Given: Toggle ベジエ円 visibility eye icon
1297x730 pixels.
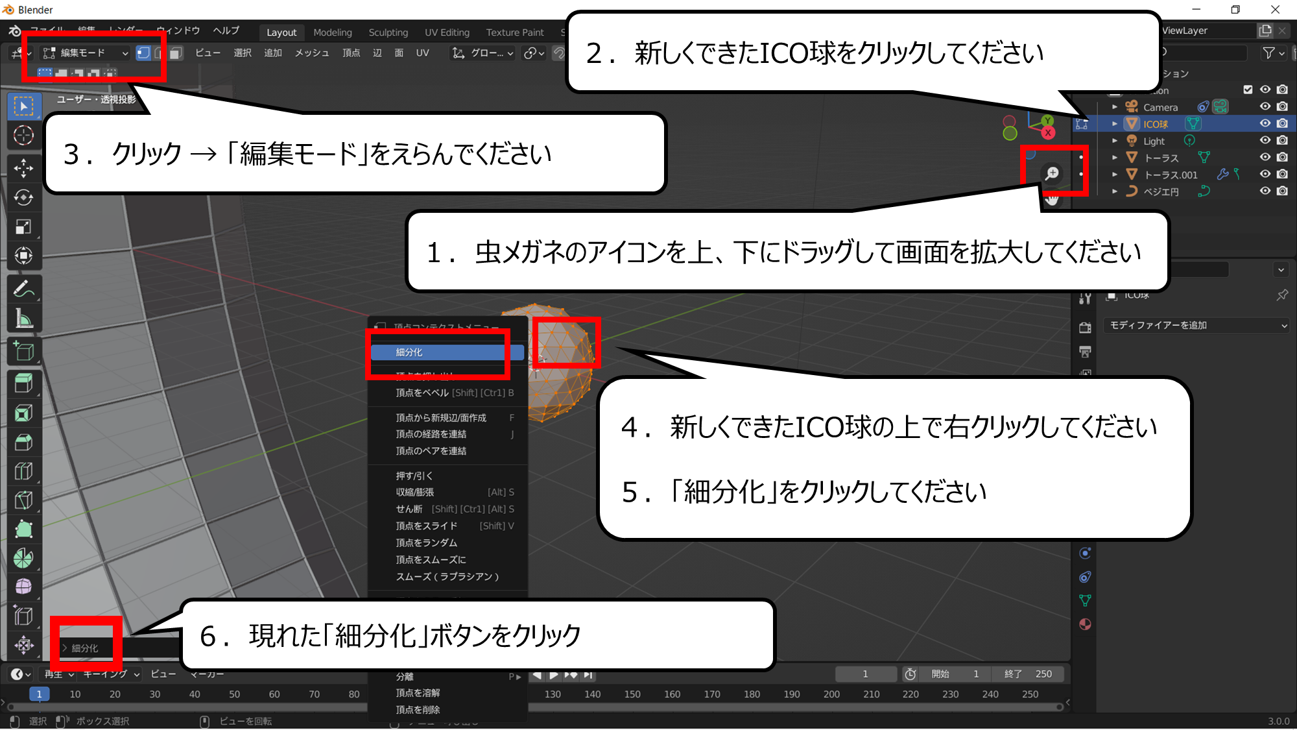Looking at the screenshot, I should pyautogui.click(x=1265, y=191).
